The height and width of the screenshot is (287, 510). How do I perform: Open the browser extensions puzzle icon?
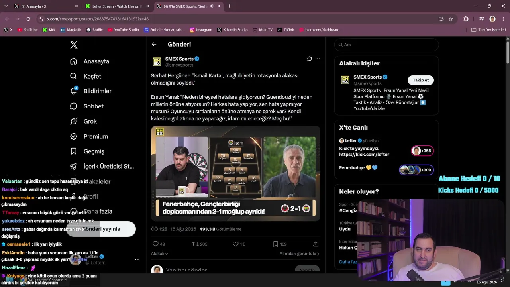[x=466, y=19]
